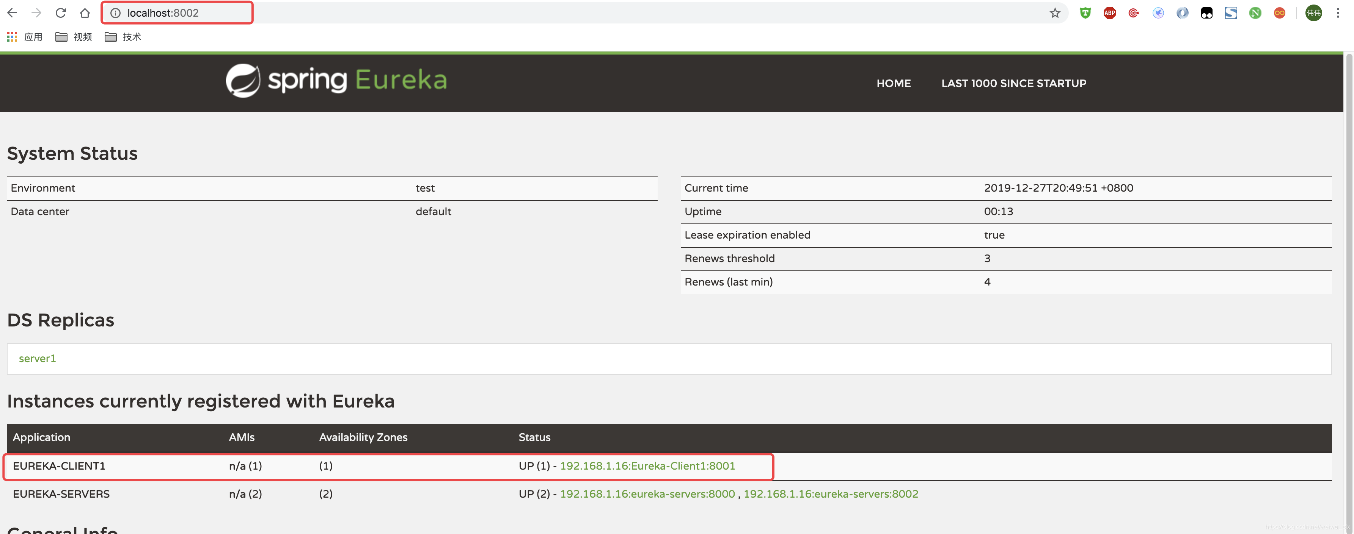The image size is (1354, 534).
Task: Click the Renews threshold label
Action: click(x=729, y=258)
